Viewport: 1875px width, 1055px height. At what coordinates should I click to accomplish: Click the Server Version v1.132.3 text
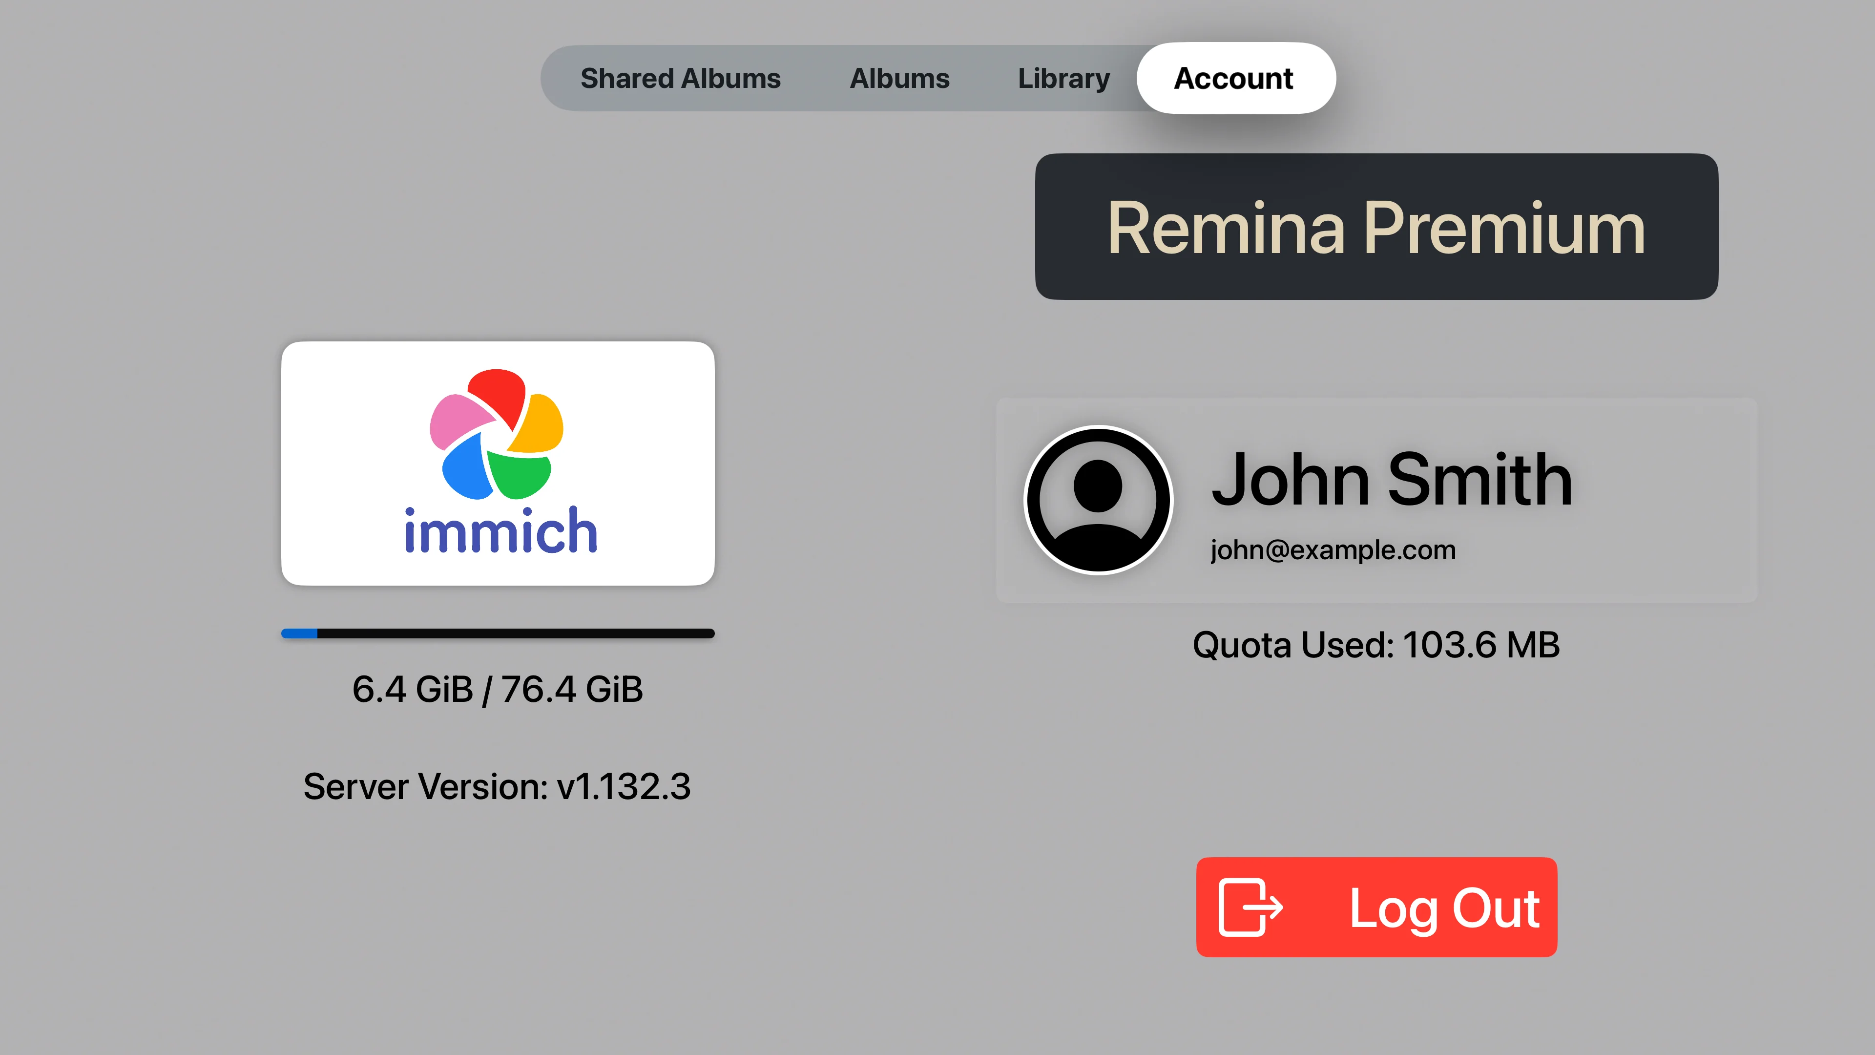(x=497, y=787)
